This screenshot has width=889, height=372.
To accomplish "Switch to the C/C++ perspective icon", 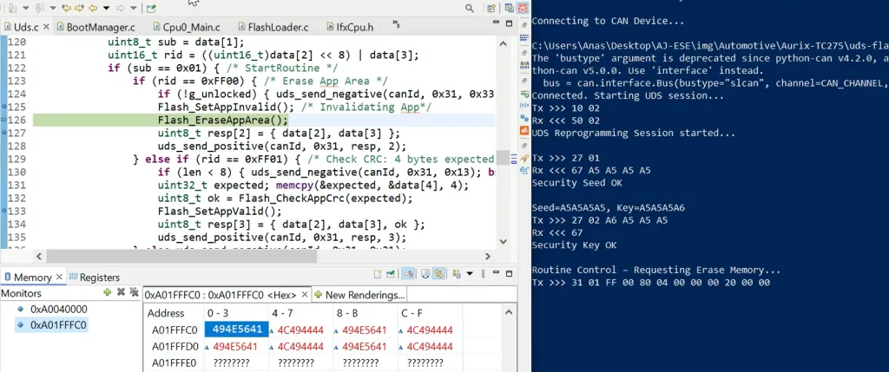I will pyautogui.click(x=509, y=8).
